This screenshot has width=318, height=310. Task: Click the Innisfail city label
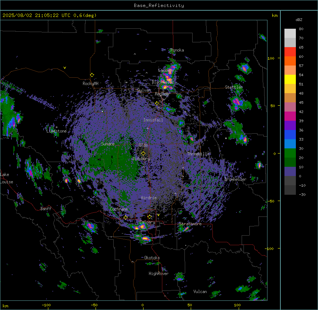click(x=153, y=120)
